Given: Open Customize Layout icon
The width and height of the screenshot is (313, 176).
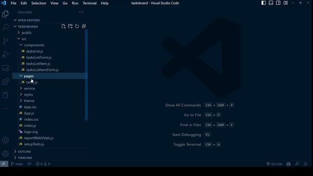Looking at the screenshot, I should pos(286,3).
